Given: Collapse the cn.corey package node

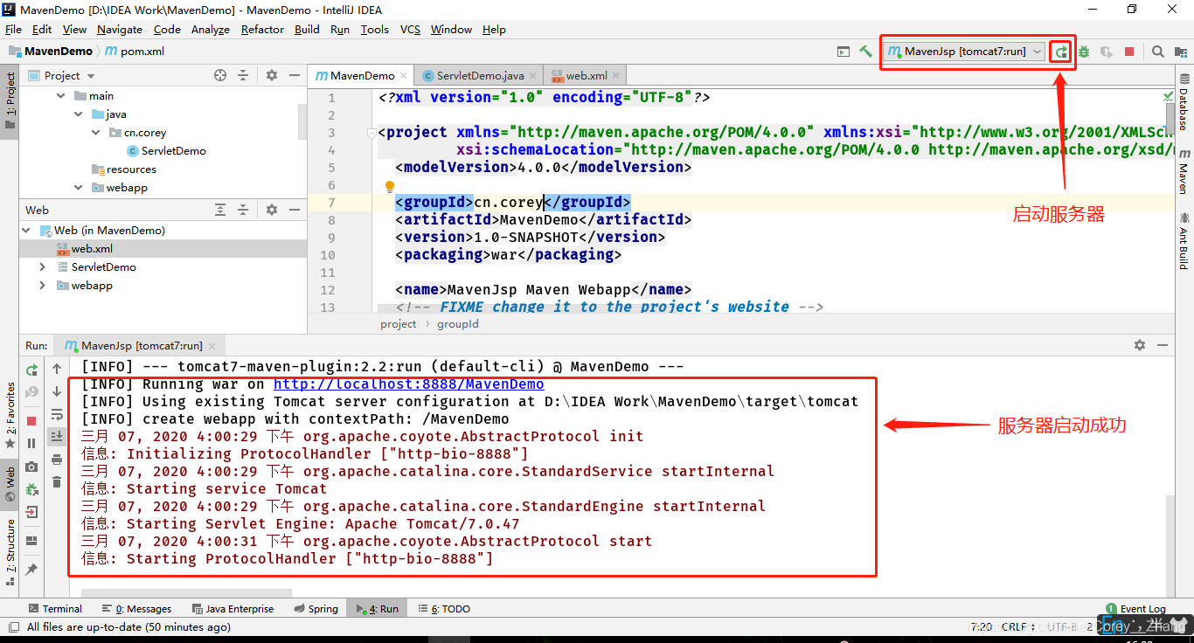Looking at the screenshot, I should tap(97, 133).
